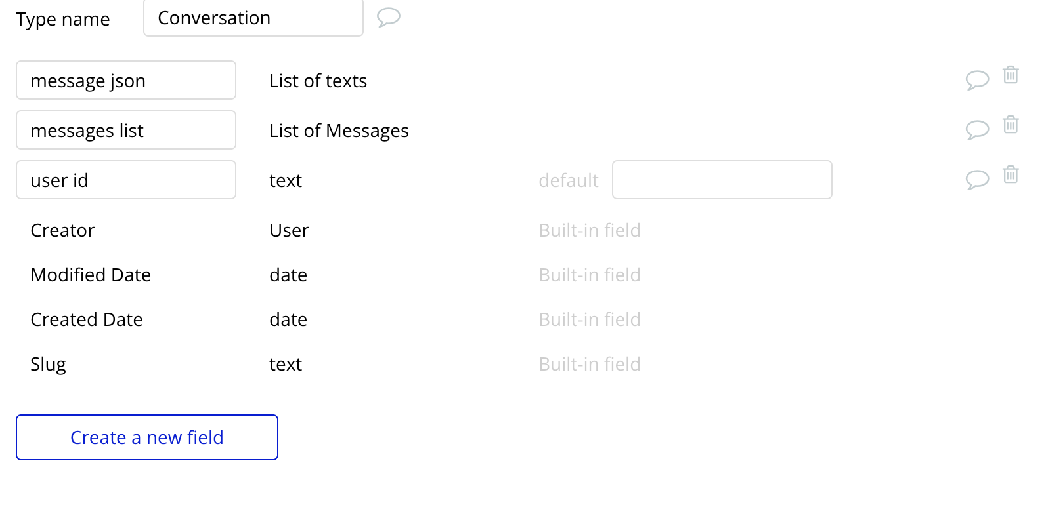Click the comment icon next to Type name
1044x505 pixels.
(388, 17)
